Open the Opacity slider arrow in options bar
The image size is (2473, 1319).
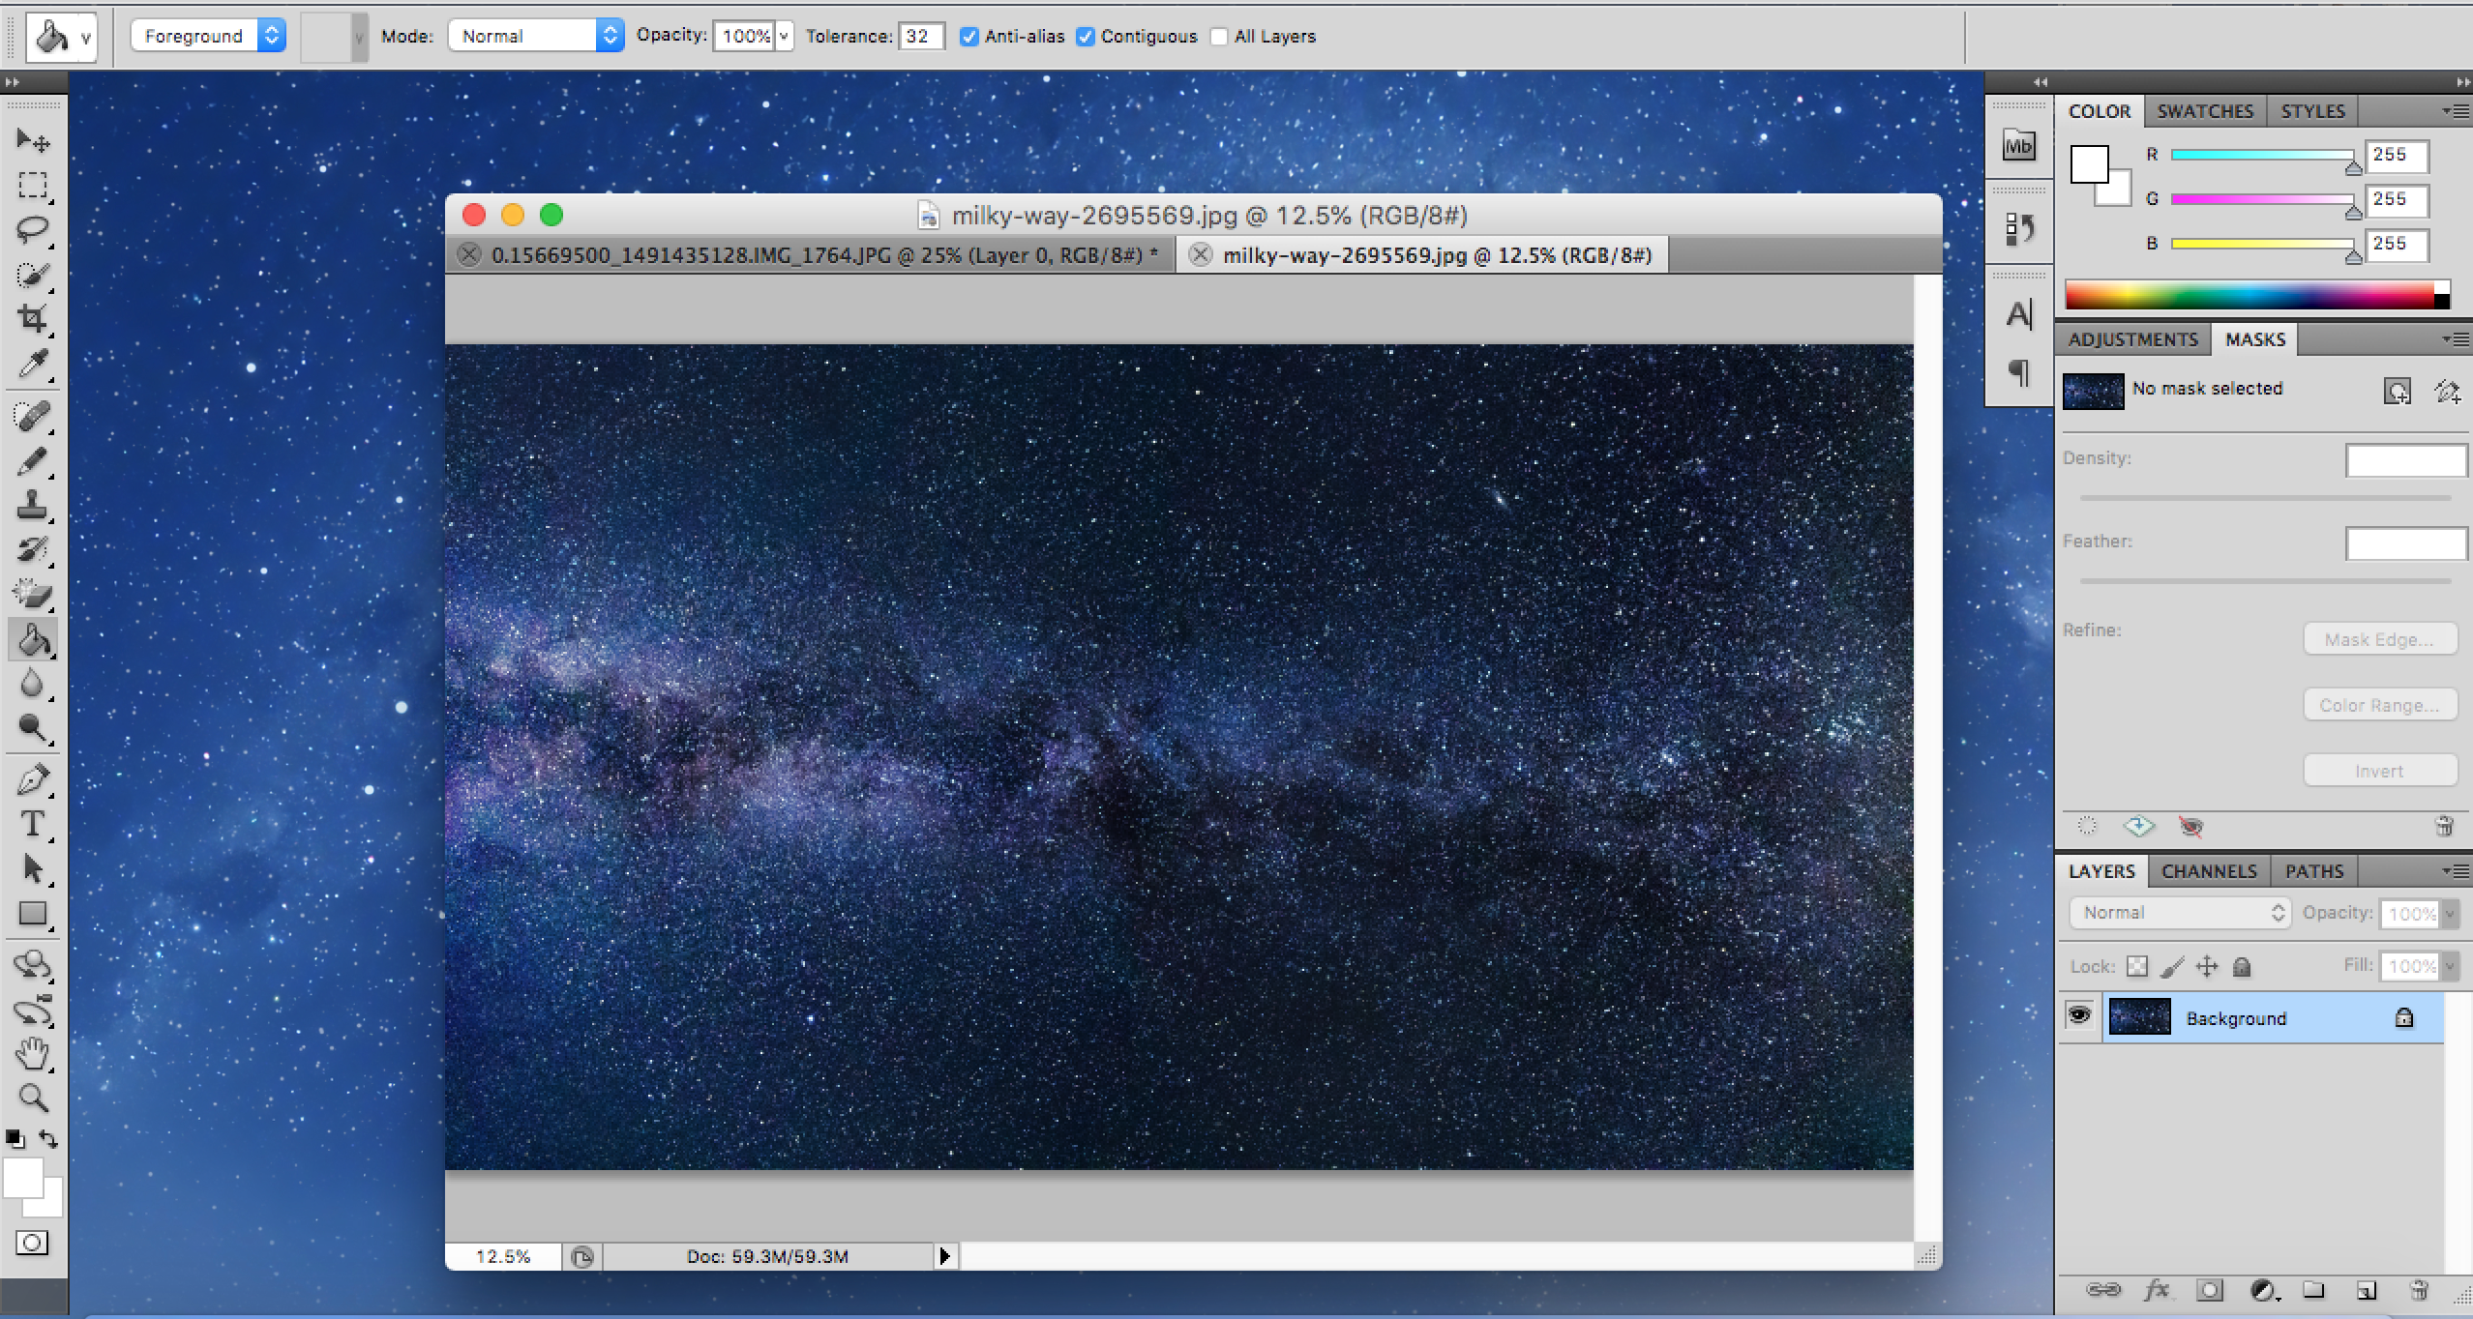(784, 37)
